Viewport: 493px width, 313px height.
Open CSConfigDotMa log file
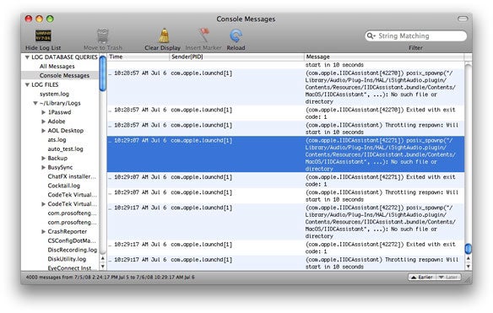click(x=72, y=240)
